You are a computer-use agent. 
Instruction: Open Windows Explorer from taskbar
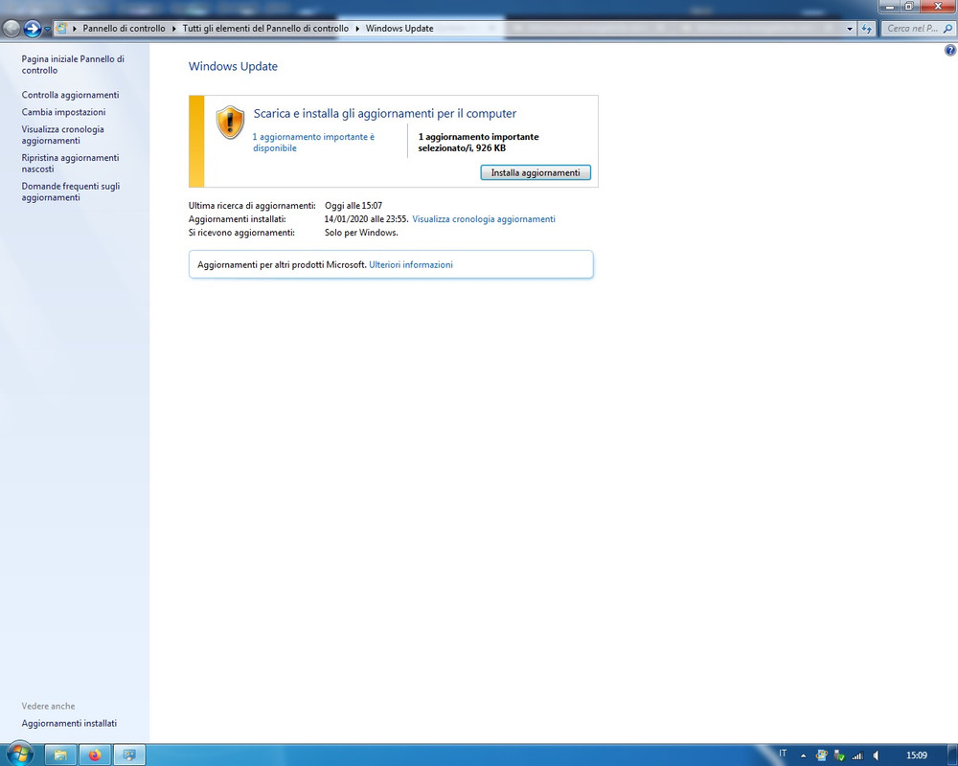click(x=60, y=755)
